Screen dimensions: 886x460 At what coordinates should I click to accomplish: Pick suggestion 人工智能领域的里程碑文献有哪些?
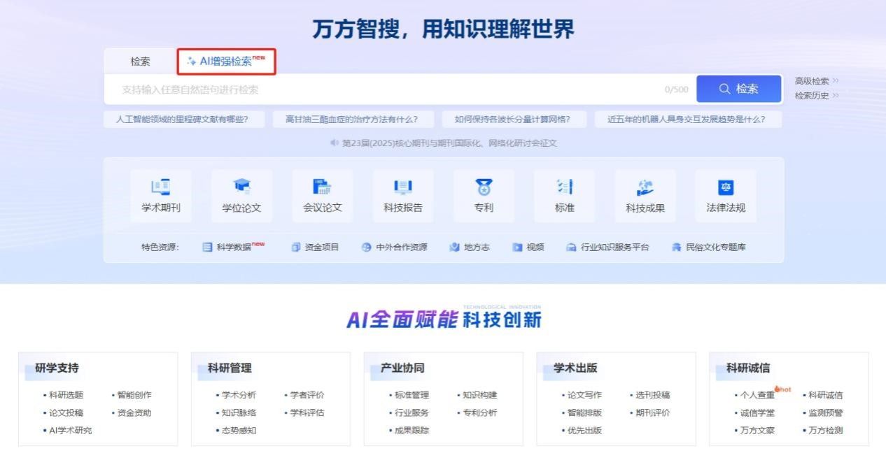pyautogui.click(x=185, y=120)
